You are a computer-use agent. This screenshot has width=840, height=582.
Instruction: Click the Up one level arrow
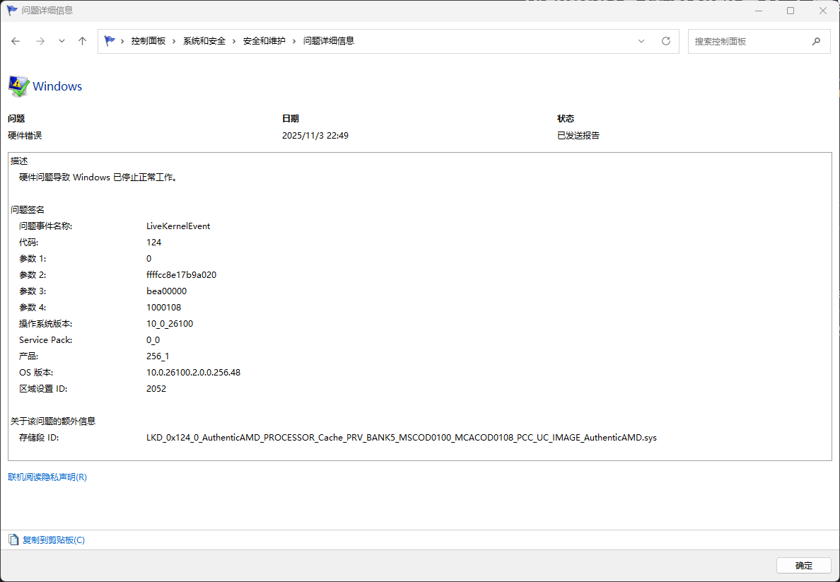click(82, 41)
